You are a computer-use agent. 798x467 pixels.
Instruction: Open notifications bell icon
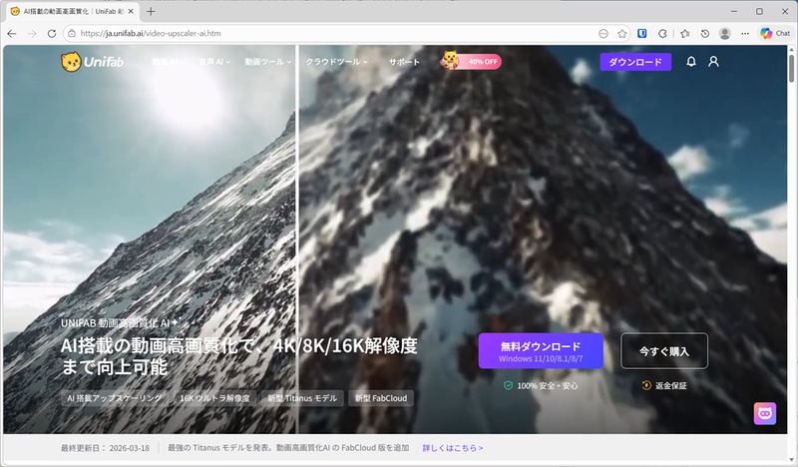690,62
